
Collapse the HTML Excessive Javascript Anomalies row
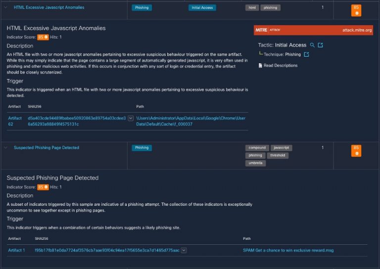[6, 8]
